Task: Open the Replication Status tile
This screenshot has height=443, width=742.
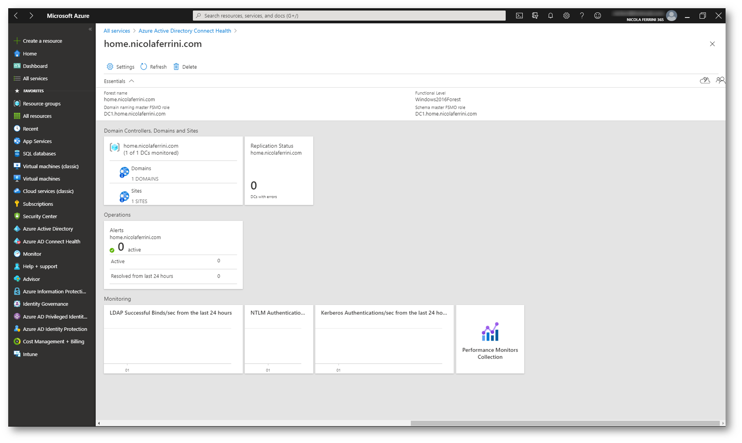Action: tap(279, 170)
